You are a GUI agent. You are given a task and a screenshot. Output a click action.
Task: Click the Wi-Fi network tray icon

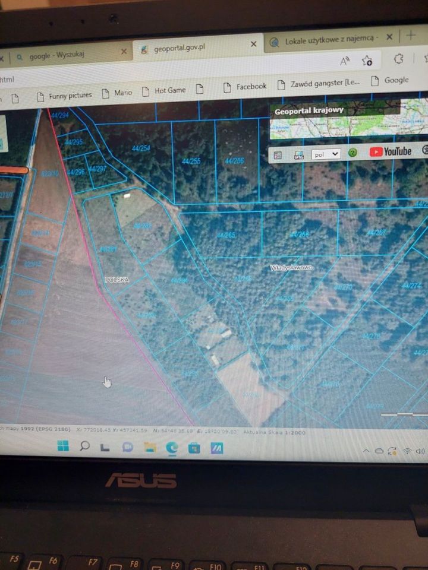[407, 451]
